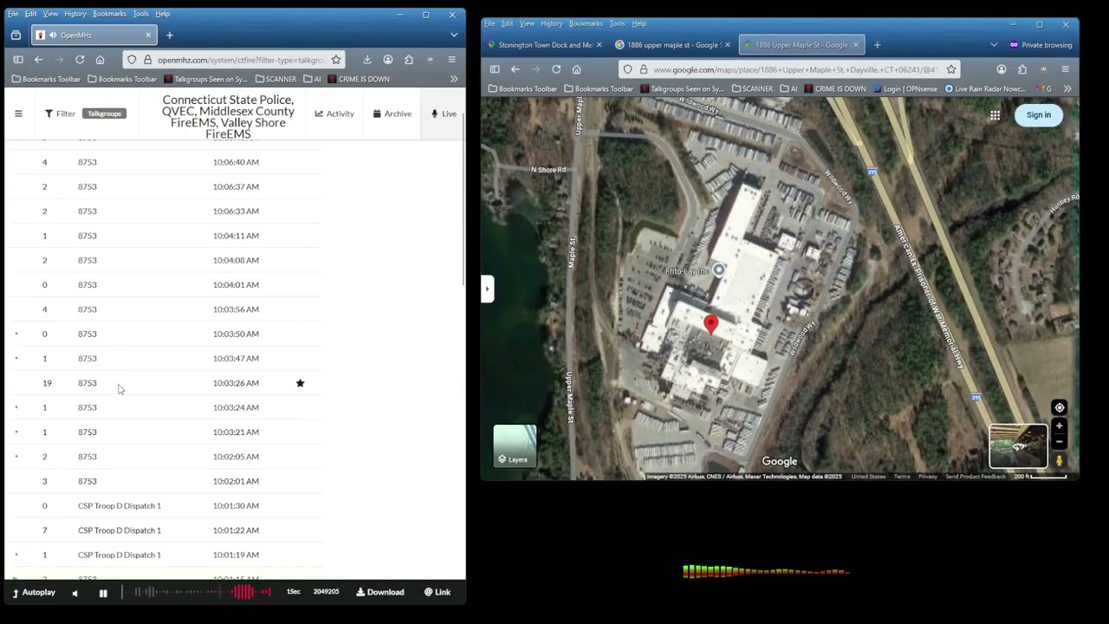This screenshot has width=1109, height=624.
Task: Open Google apps grid
Action: 995,114
